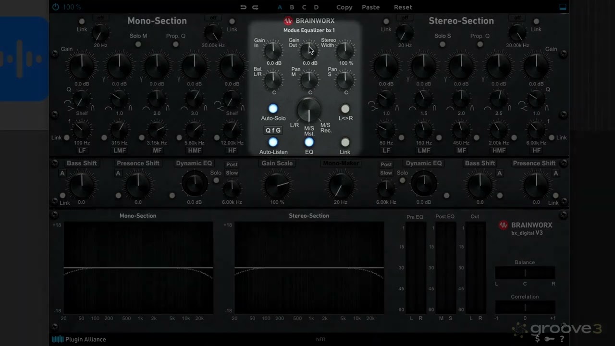Click the Pan M knob

click(x=309, y=79)
